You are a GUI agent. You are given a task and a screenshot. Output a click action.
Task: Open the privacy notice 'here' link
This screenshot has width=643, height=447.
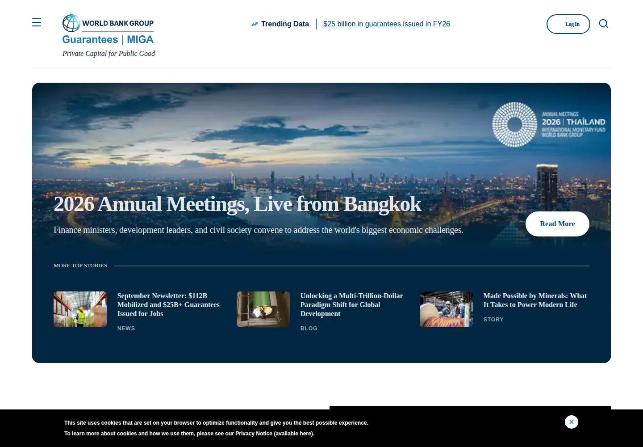(305, 434)
